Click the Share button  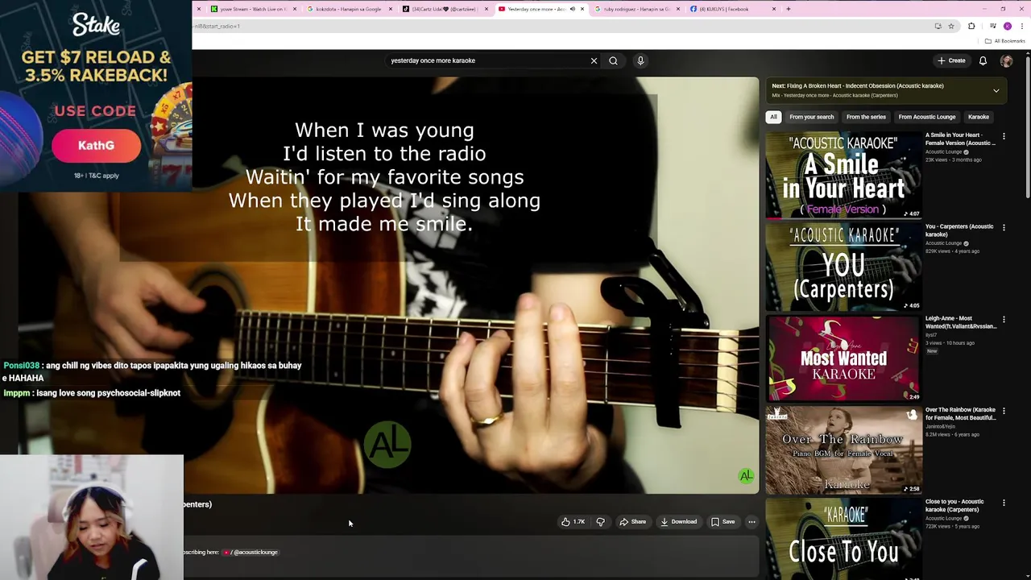click(632, 522)
